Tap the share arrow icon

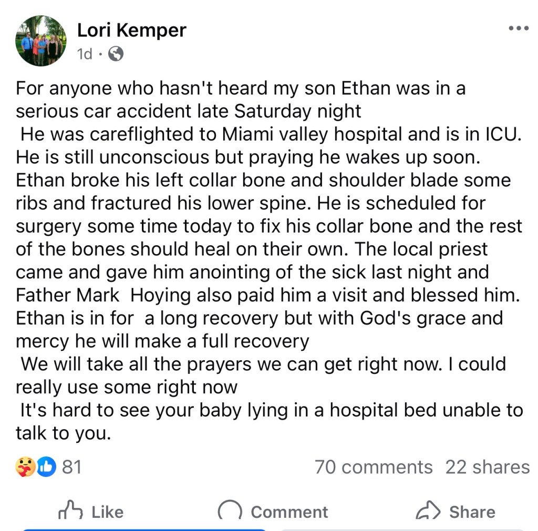pos(428,511)
